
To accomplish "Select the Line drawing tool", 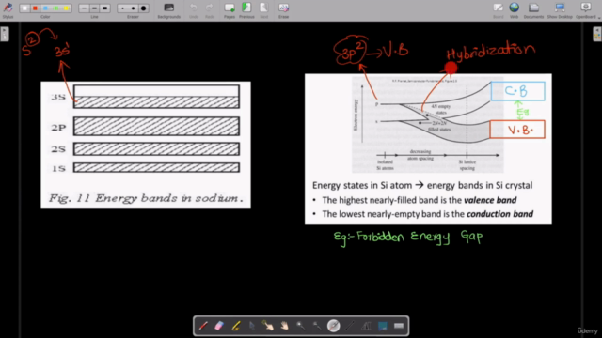I will pyautogui.click(x=350, y=326).
